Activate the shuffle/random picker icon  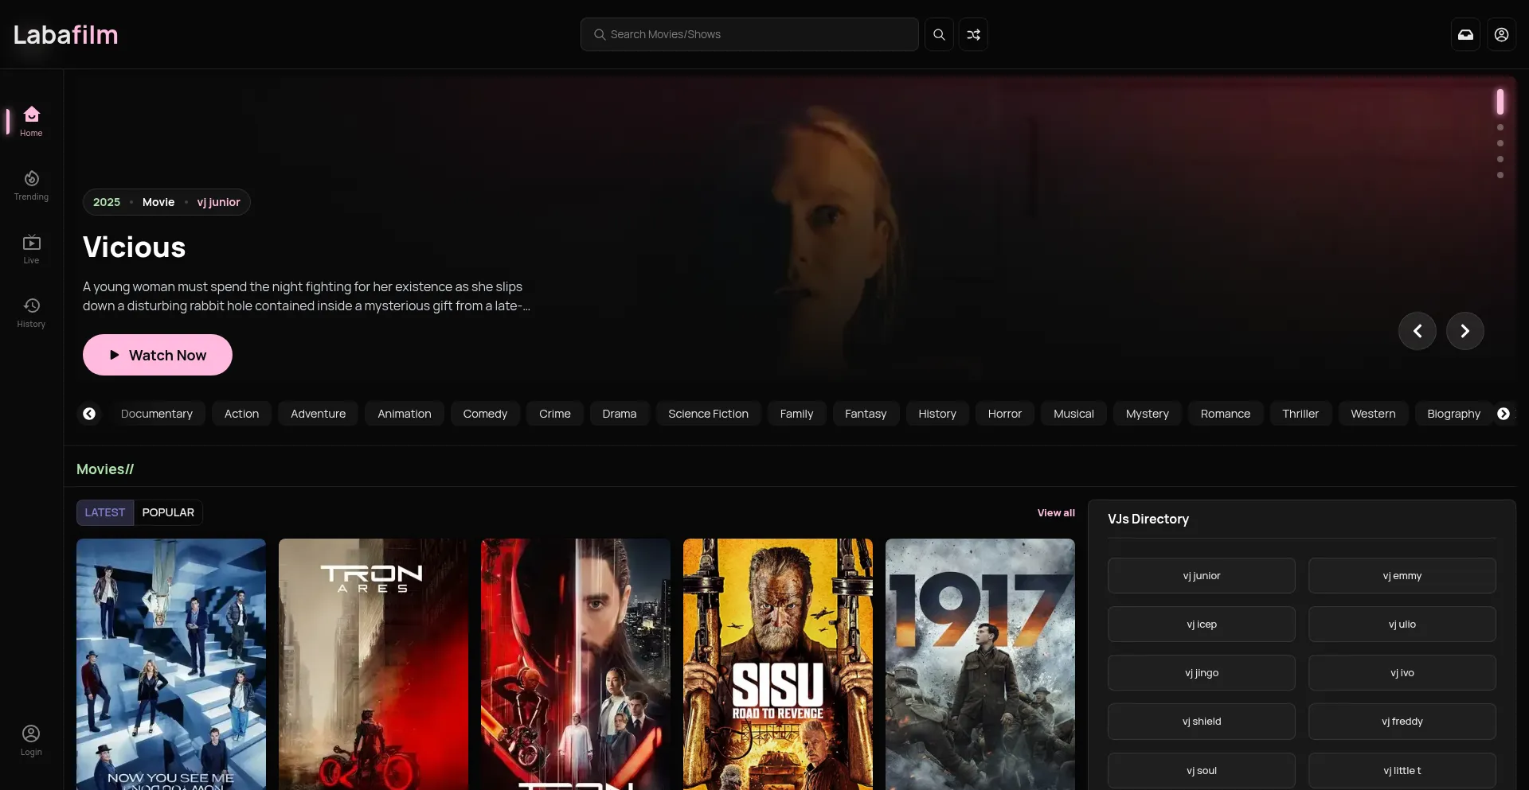pos(973,34)
